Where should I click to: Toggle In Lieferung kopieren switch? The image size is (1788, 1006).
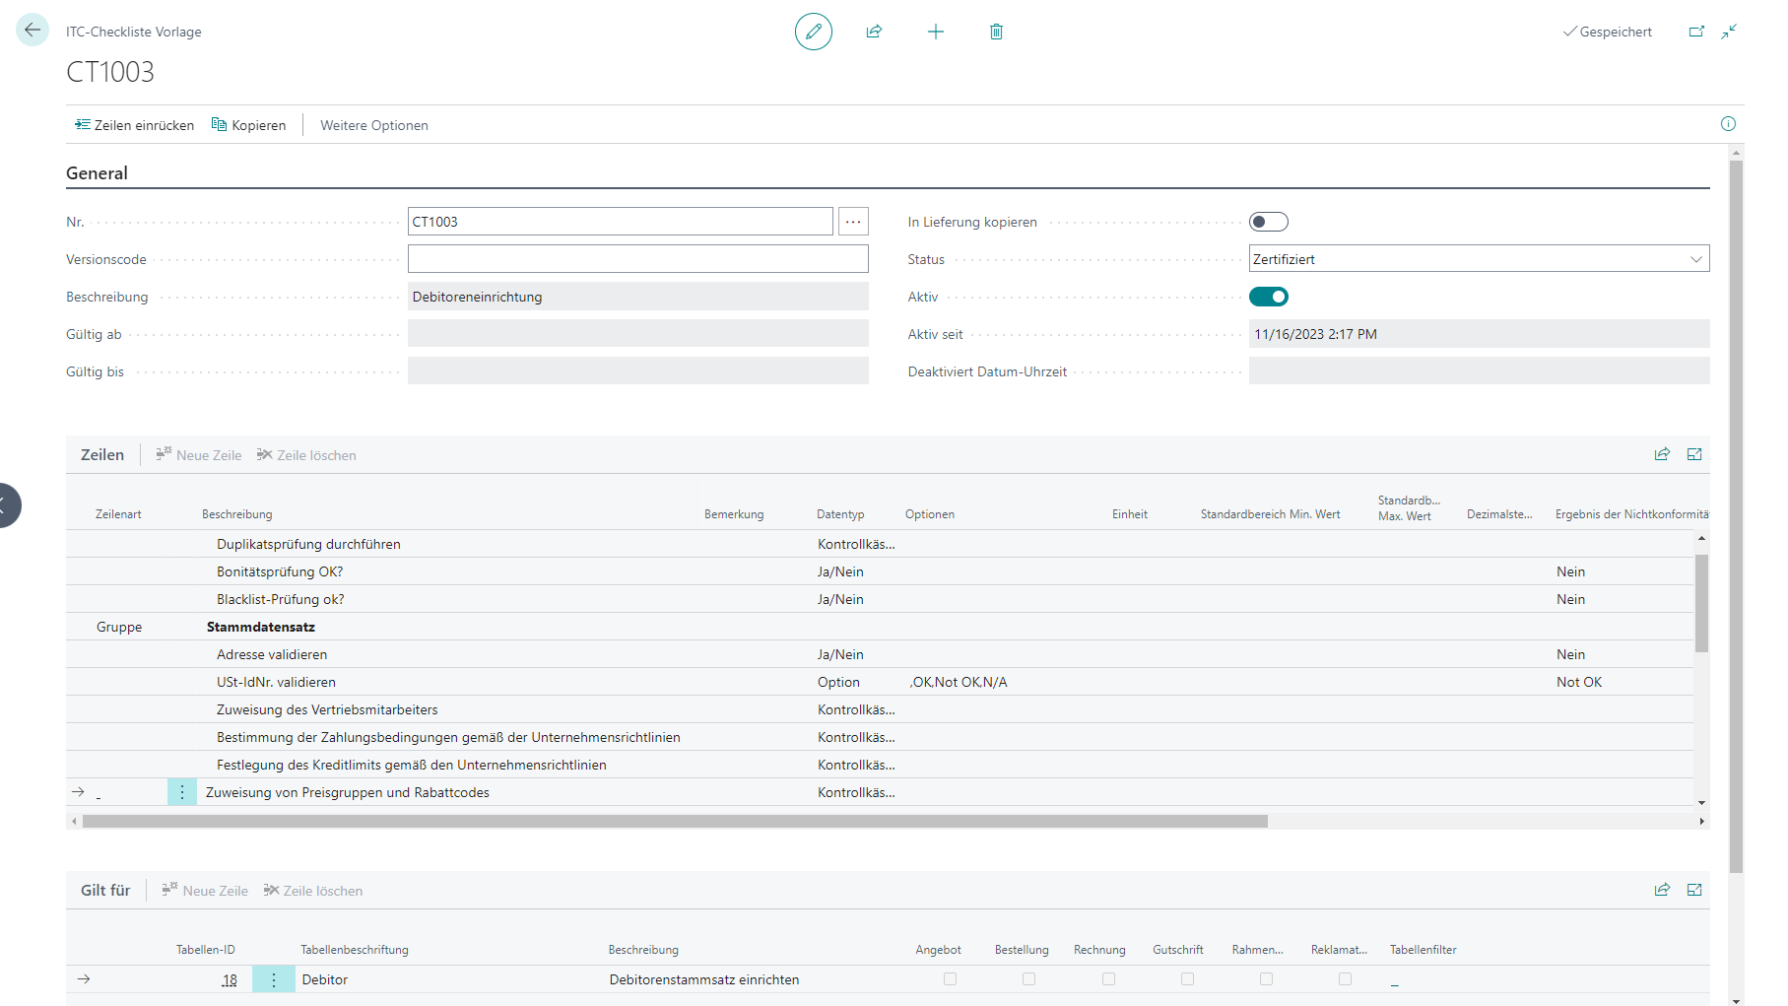[1268, 222]
